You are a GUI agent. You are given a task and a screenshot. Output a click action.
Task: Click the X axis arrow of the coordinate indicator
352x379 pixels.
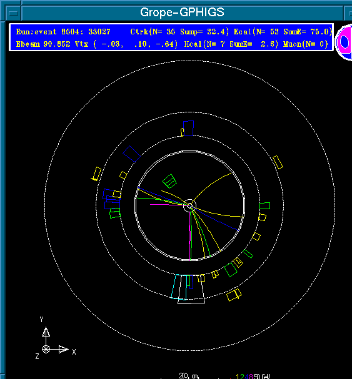click(x=64, y=349)
